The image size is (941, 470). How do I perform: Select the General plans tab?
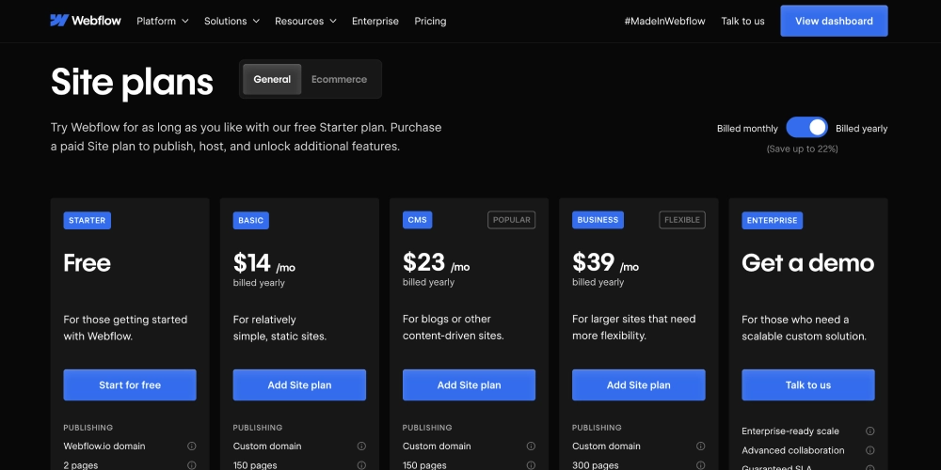(272, 79)
